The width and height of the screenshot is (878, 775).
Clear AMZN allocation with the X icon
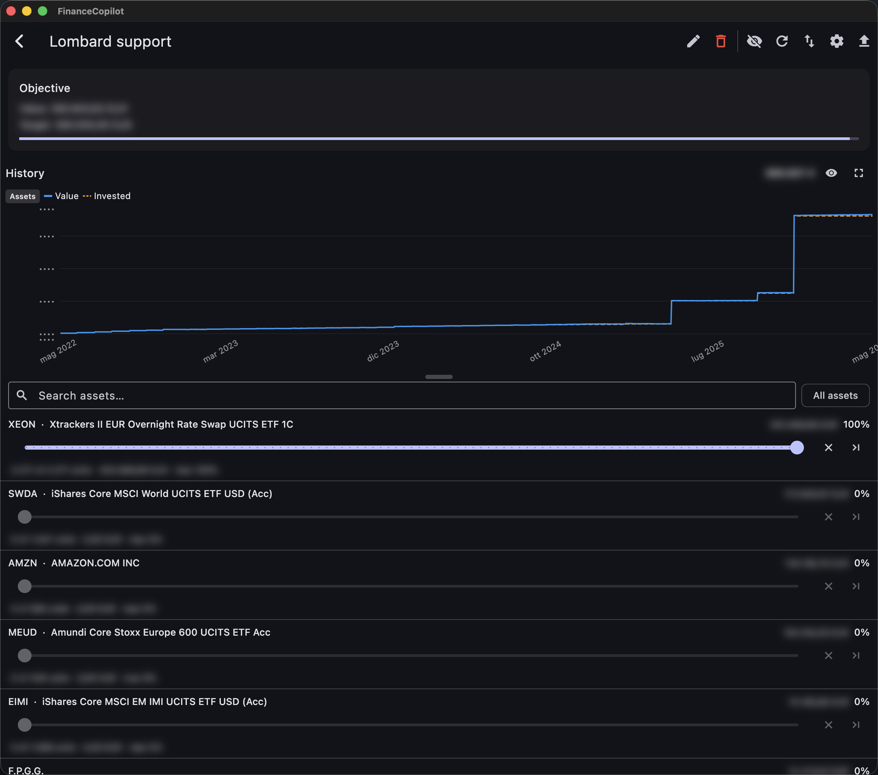pyautogui.click(x=829, y=586)
